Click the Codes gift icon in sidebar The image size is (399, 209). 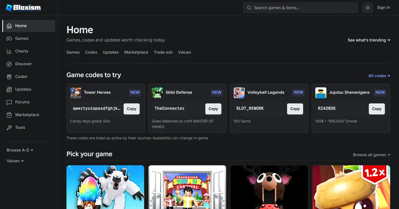[9, 77]
